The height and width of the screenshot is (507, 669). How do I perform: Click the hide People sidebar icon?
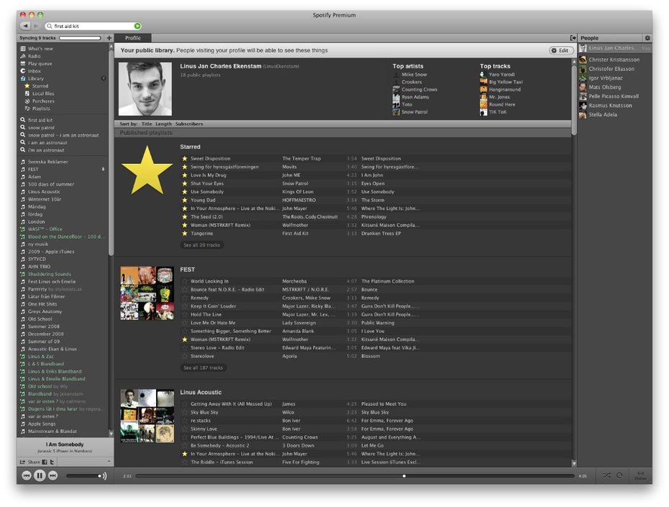(573, 38)
